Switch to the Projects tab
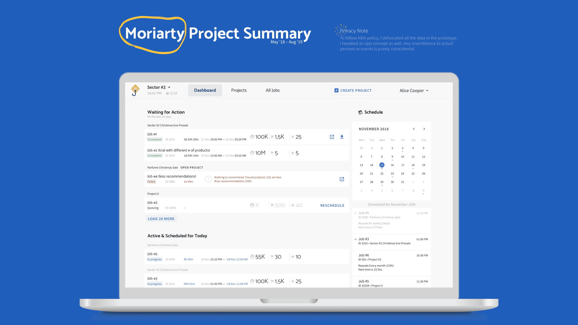The width and height of the screenshot is (578, 325). click(239, 90)
